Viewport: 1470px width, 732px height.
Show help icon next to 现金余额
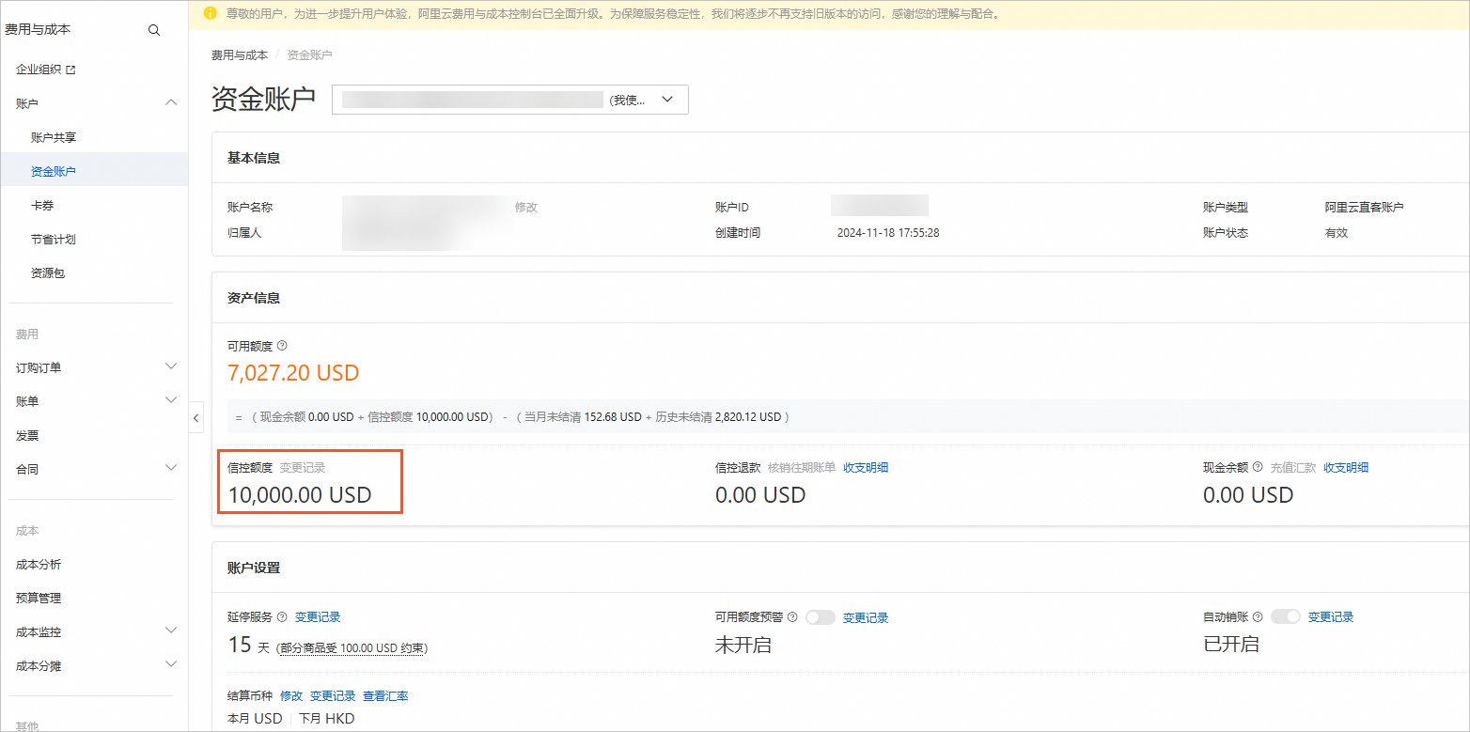(1258, 467)
